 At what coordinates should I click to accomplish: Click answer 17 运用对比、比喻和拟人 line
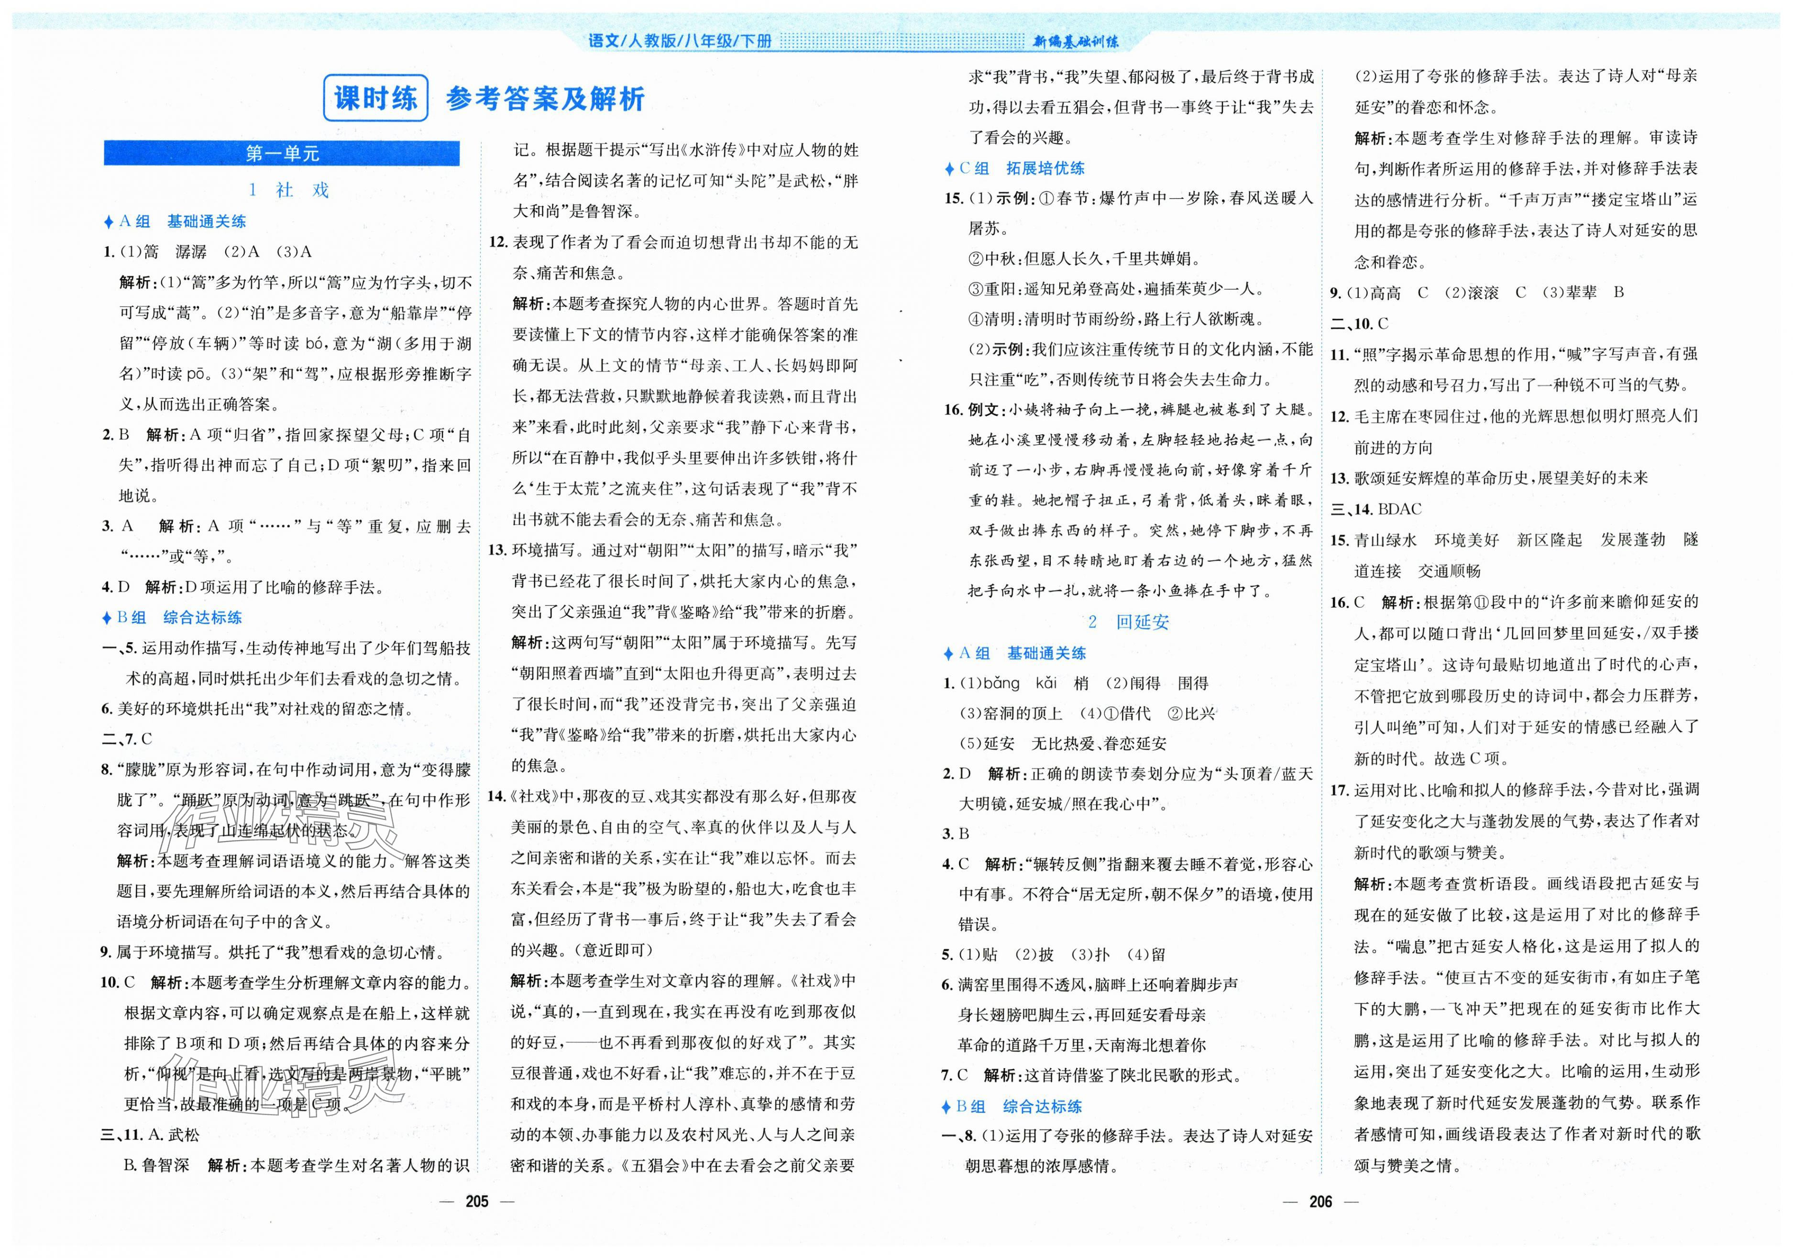click(1514, 789)
